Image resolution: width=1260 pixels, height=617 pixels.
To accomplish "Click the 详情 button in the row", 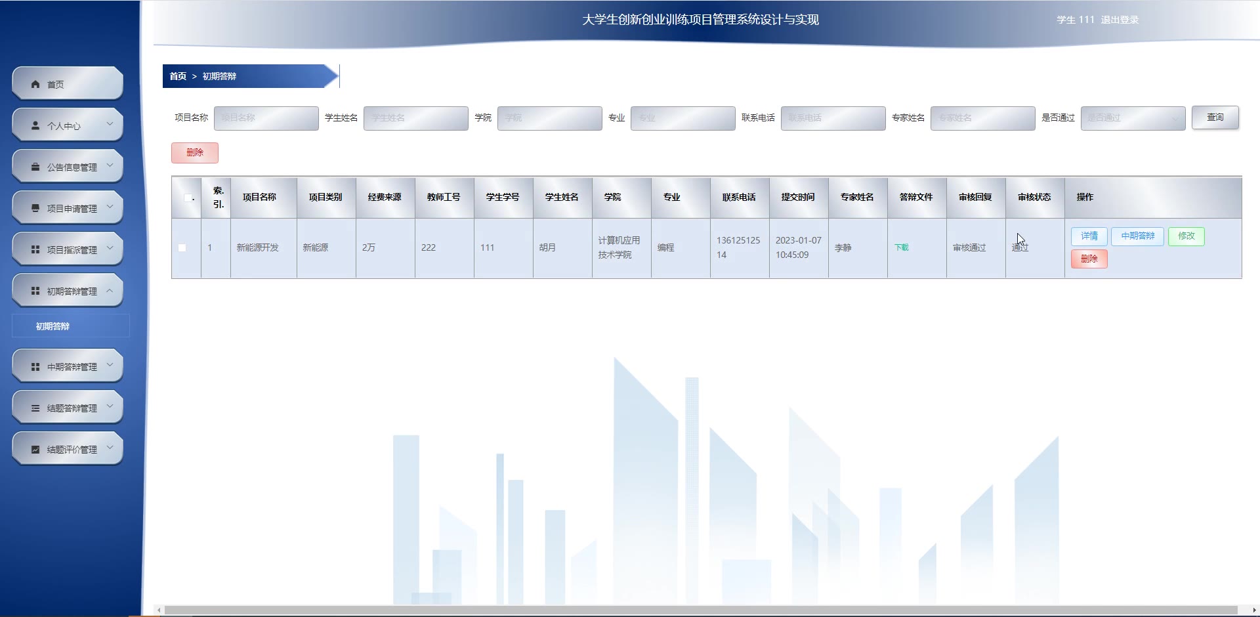I will (x=1089, y=236).
